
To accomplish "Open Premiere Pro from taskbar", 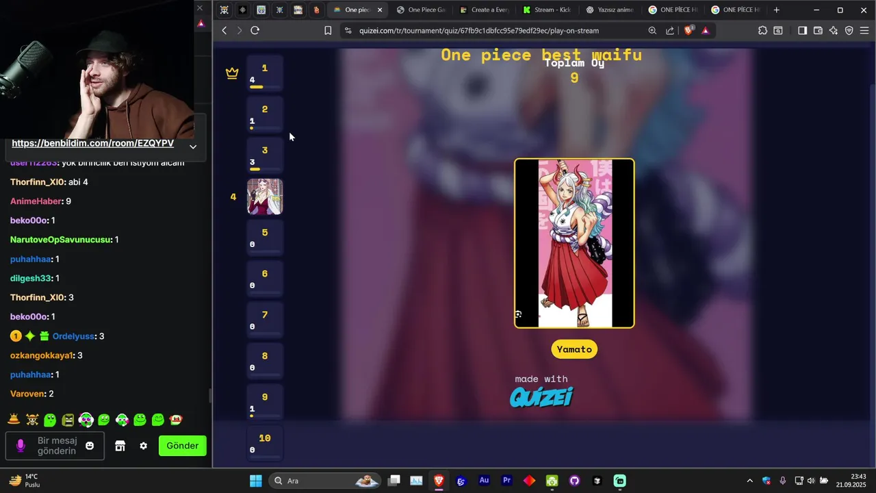I will click(506, 481).
